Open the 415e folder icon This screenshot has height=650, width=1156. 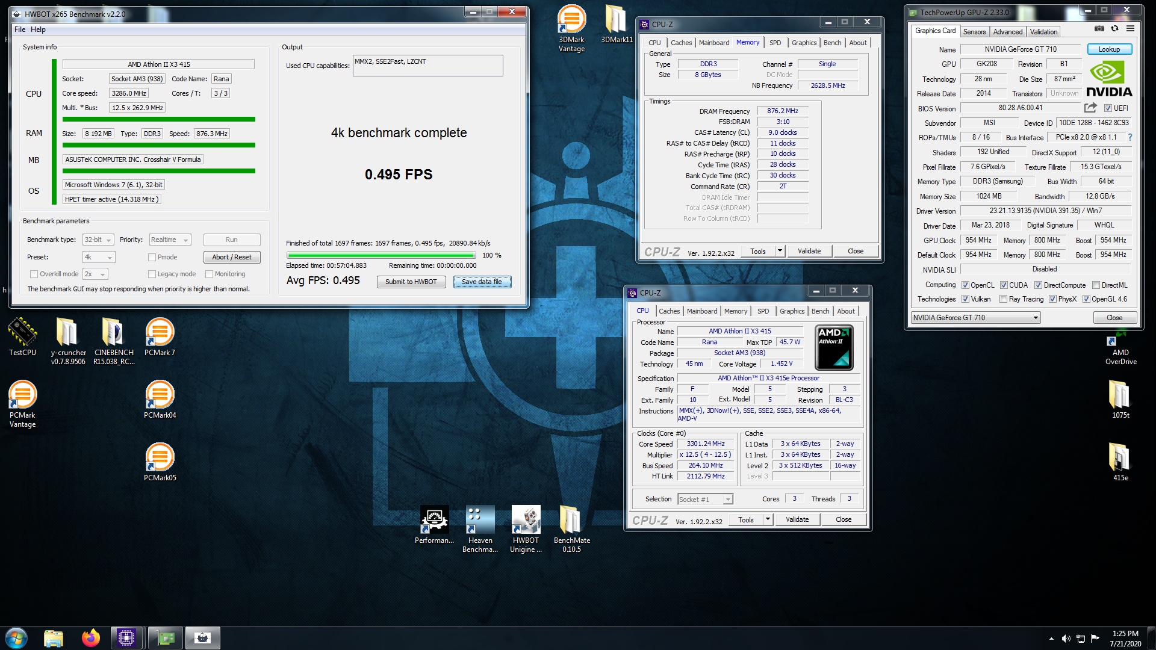[x=1120, y=462]
